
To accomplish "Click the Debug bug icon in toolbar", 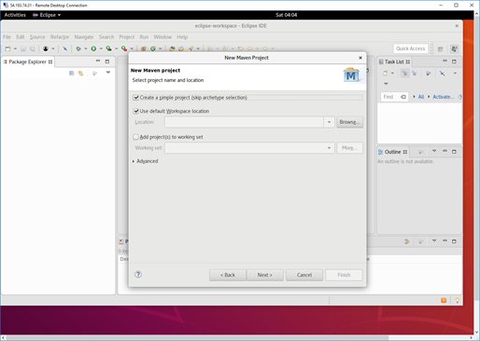I will click(x=78, y=48).
